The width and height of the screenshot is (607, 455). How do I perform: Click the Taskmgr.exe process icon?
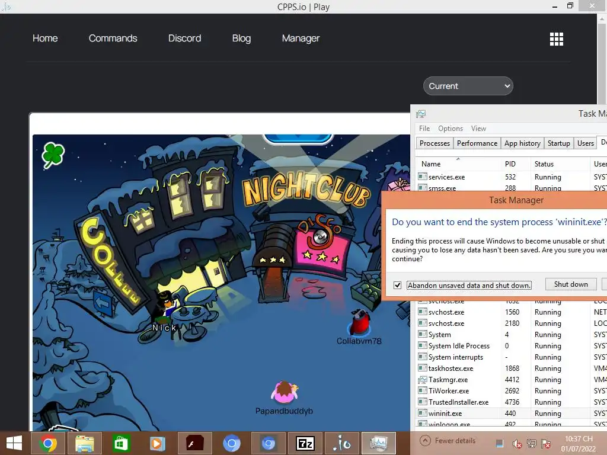point(422,380)
